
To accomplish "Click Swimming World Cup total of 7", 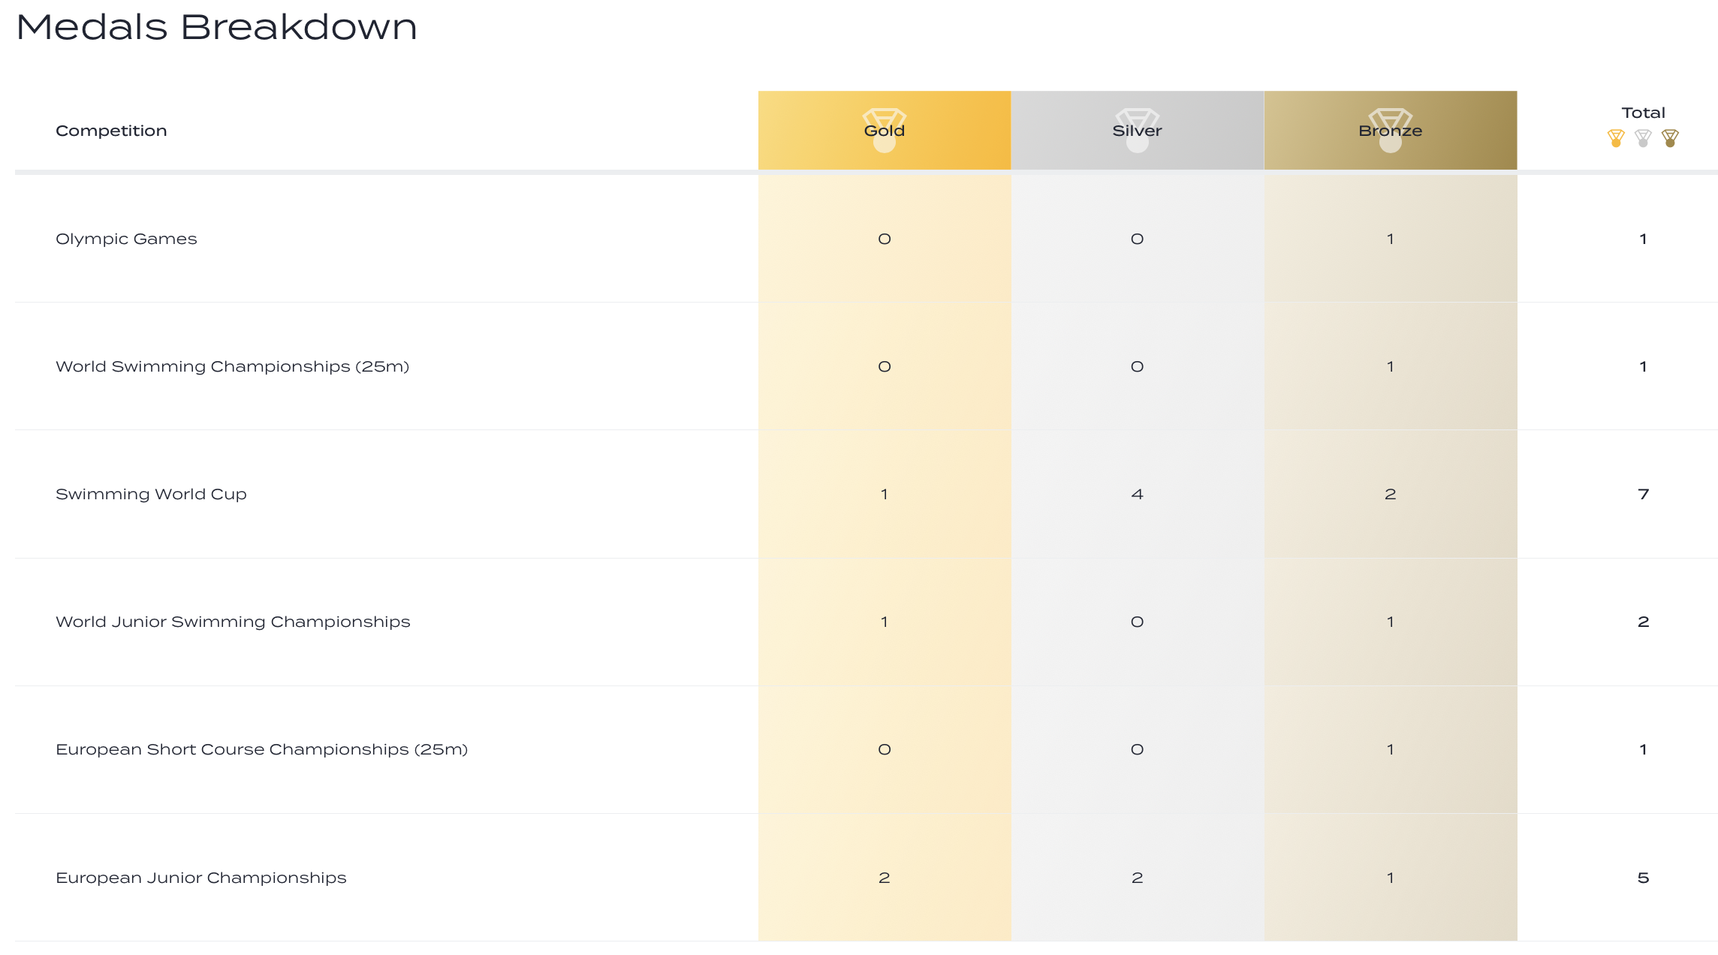I will 1643,494.
